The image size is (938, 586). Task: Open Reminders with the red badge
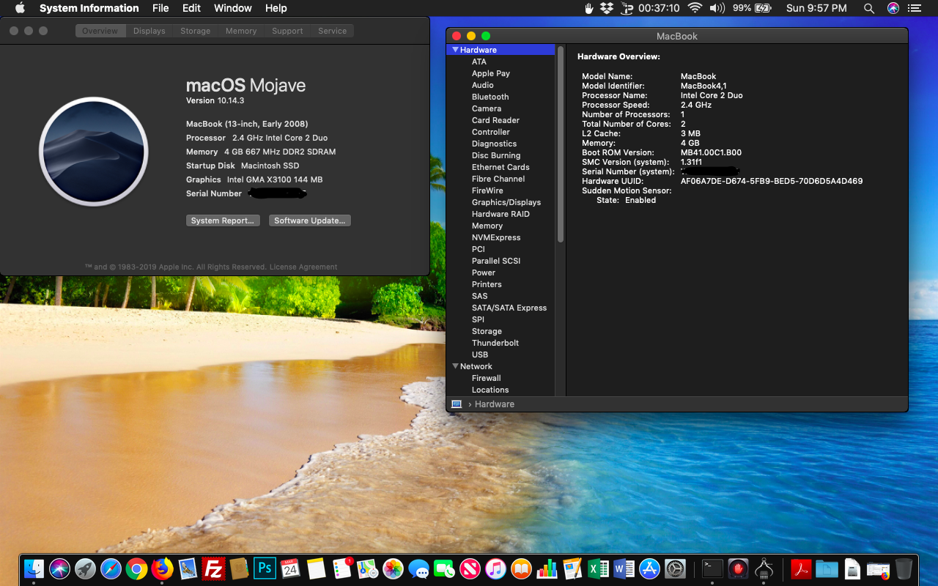342,568
